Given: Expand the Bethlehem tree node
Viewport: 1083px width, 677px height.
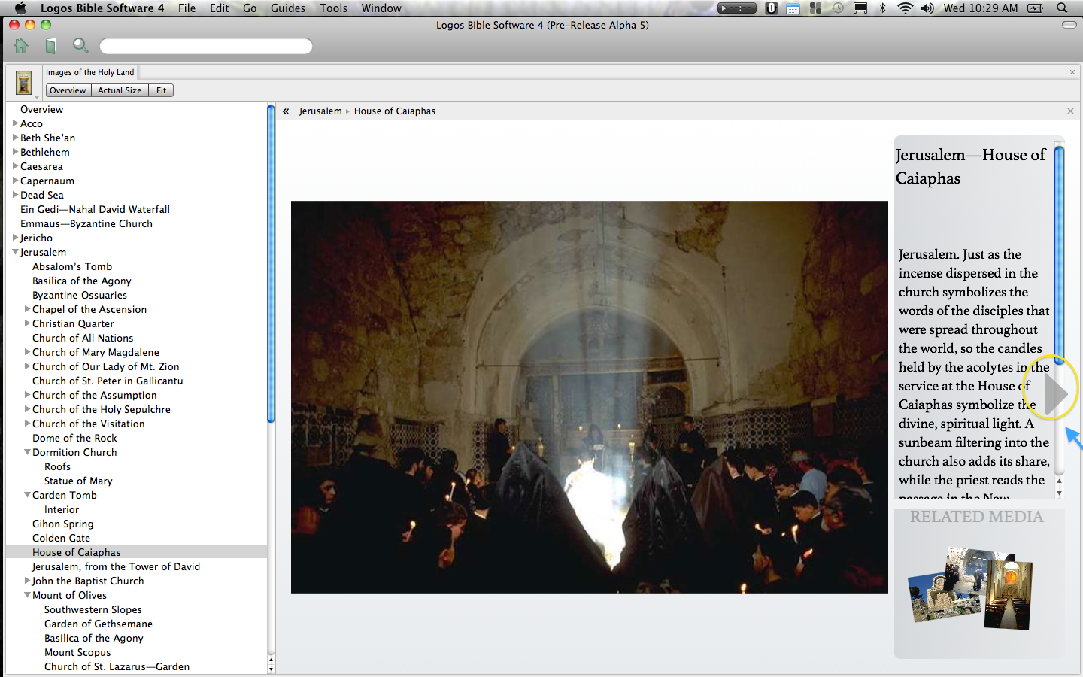Looking at the screenshot, I should [x=15, y=152].
